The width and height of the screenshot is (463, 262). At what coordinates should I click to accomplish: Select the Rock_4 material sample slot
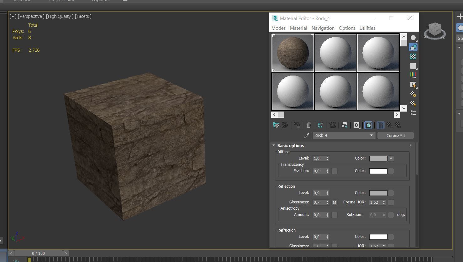point(293,53)
